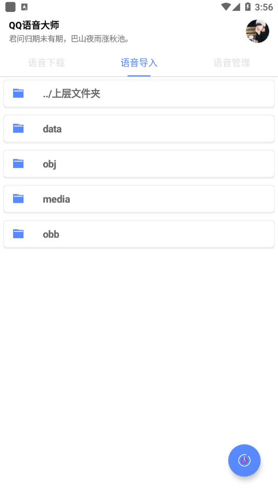This screenshot has width=278, height=494.
Task: Click the folder icon beside obj
Action: pyautogui.click(x=18, y=163)
